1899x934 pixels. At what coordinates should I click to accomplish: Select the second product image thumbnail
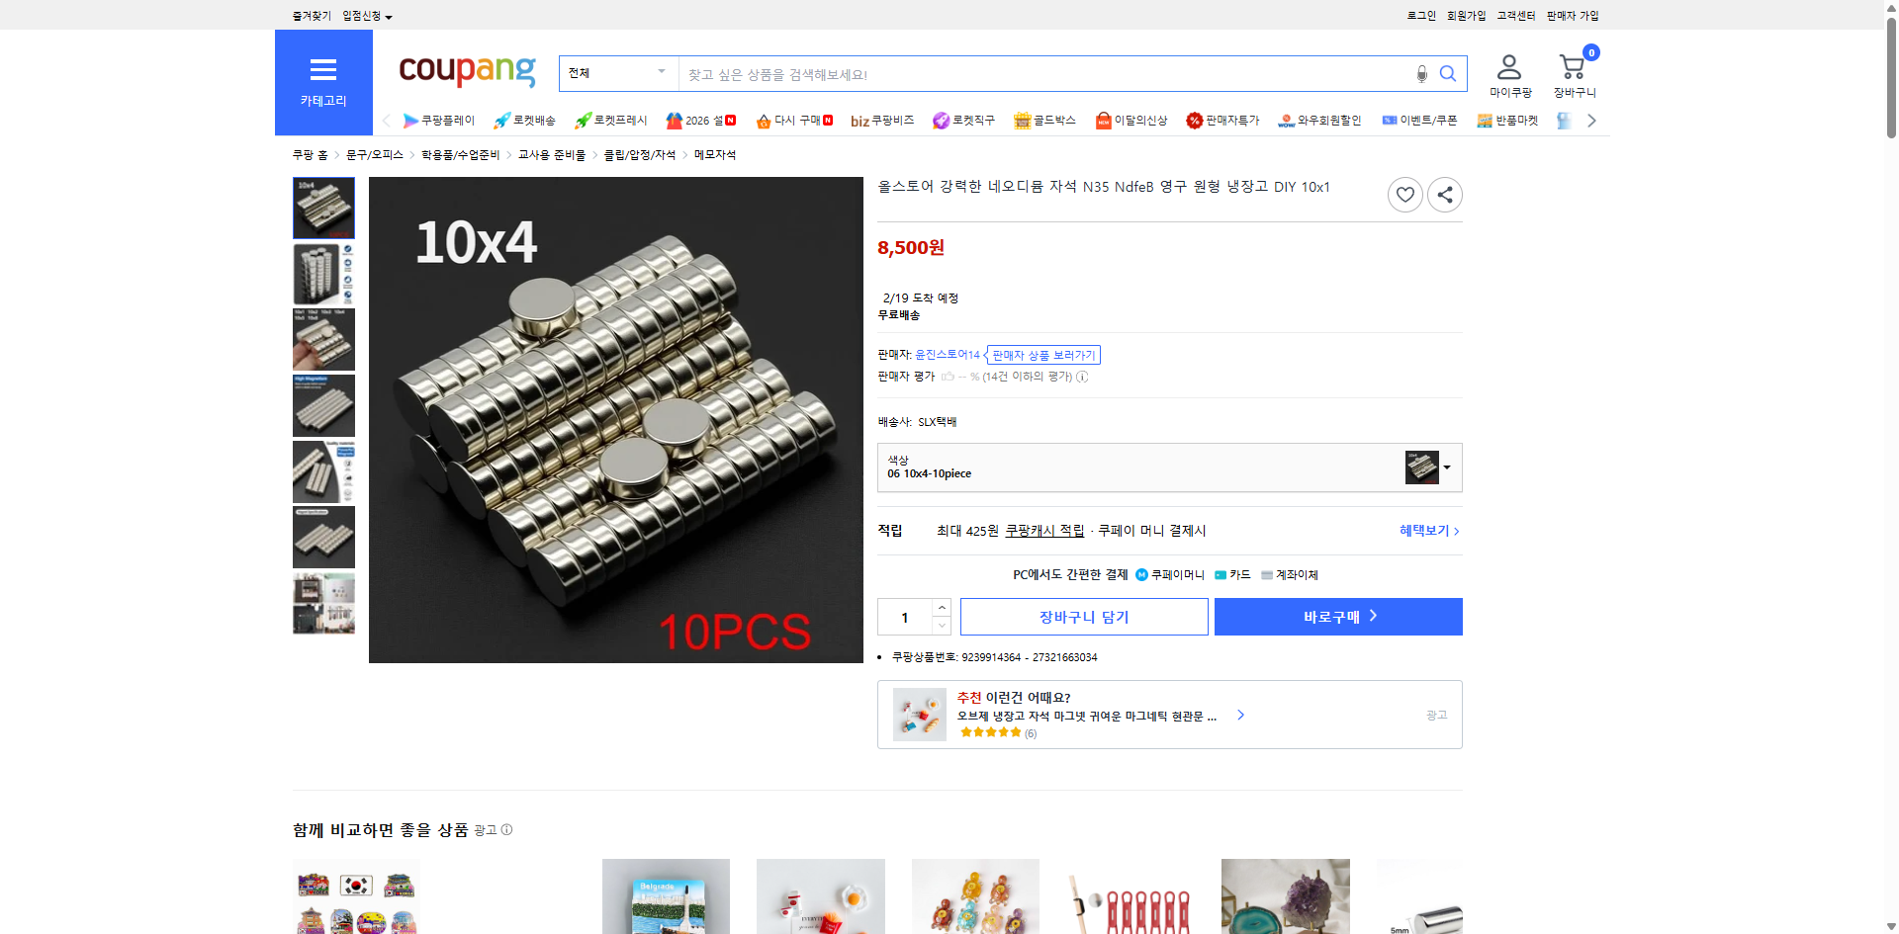pyautogui.click(x=322, y=274)
